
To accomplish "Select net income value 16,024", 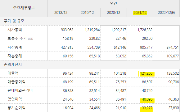I will (68, 108).
